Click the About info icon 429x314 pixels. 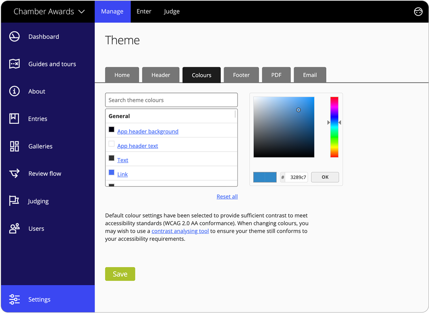[14, 91]
